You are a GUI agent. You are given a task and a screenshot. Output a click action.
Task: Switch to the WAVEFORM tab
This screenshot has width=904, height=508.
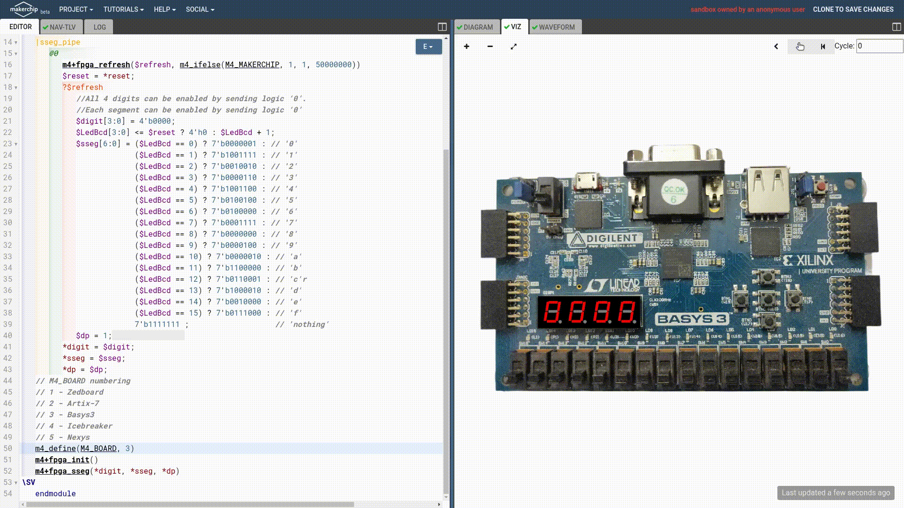pyautogui.click(x=556, y=27)
